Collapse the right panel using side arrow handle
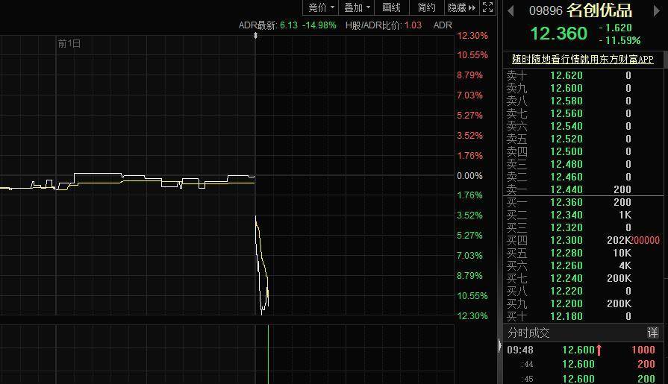 point(499,345)
